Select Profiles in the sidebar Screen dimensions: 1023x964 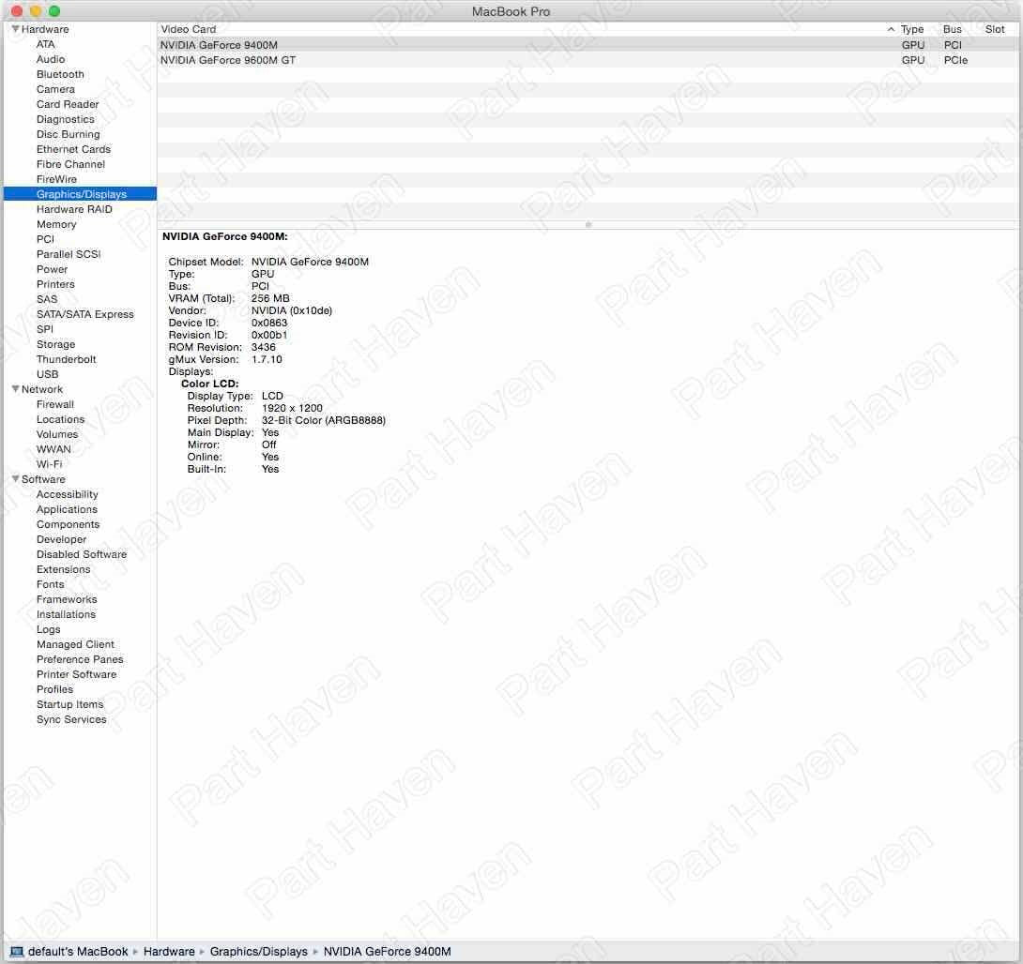(x=54, y=689)
